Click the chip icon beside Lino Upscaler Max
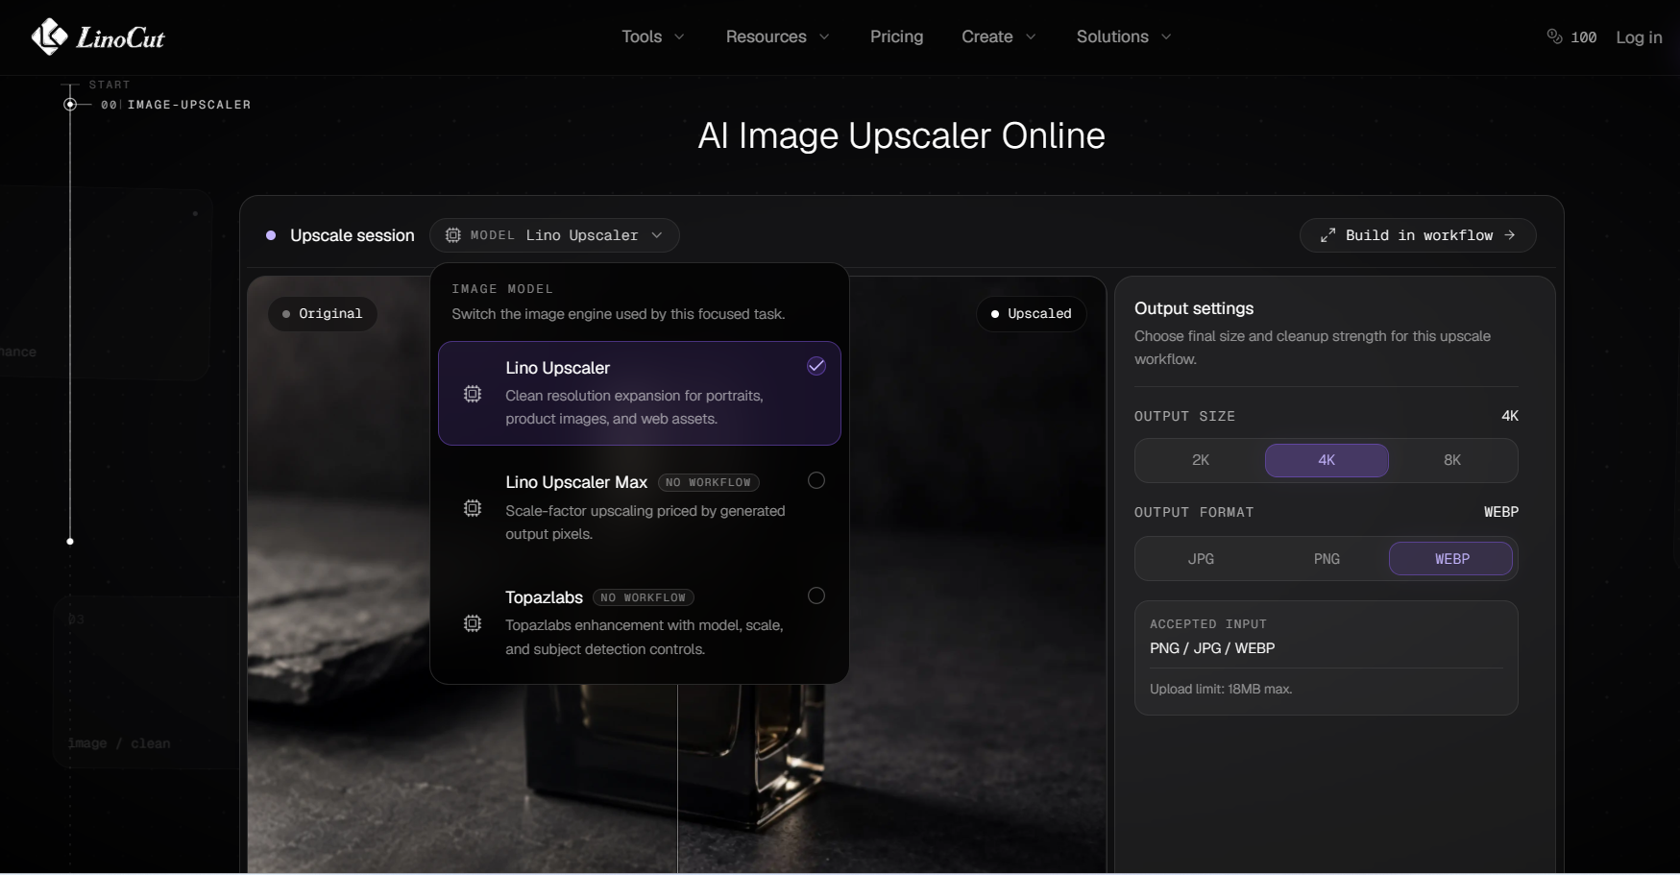Viewport: 1680px width, 875px height. click(473, 508)
